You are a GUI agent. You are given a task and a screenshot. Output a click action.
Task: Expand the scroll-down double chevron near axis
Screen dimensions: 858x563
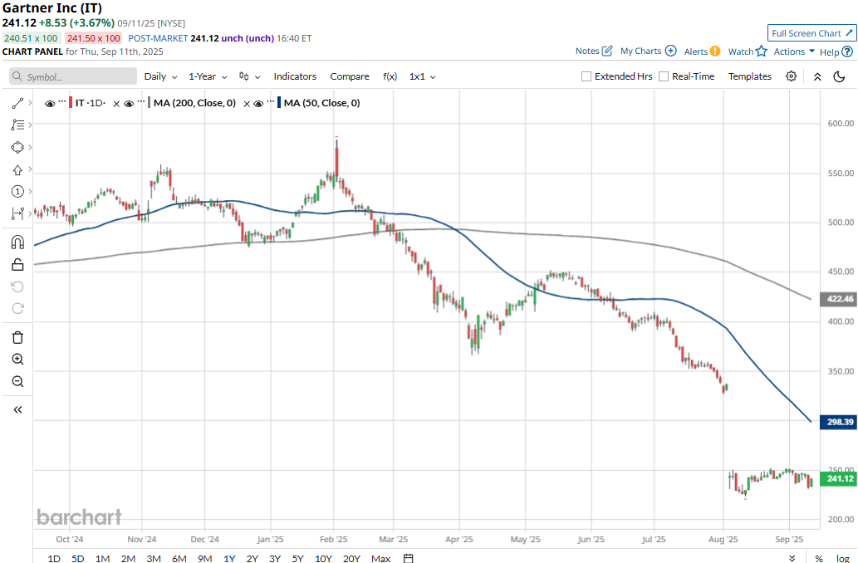tap(792, 558)
